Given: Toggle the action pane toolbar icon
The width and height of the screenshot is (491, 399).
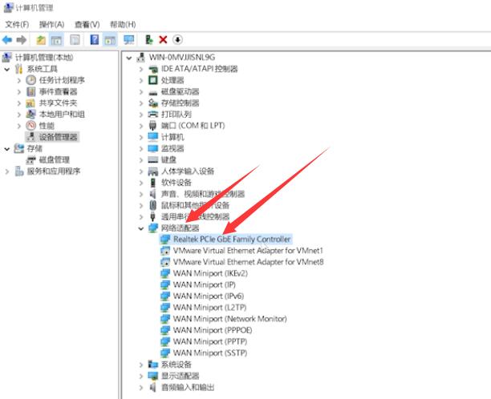Looking at the screenshot, I should point(110,40).
